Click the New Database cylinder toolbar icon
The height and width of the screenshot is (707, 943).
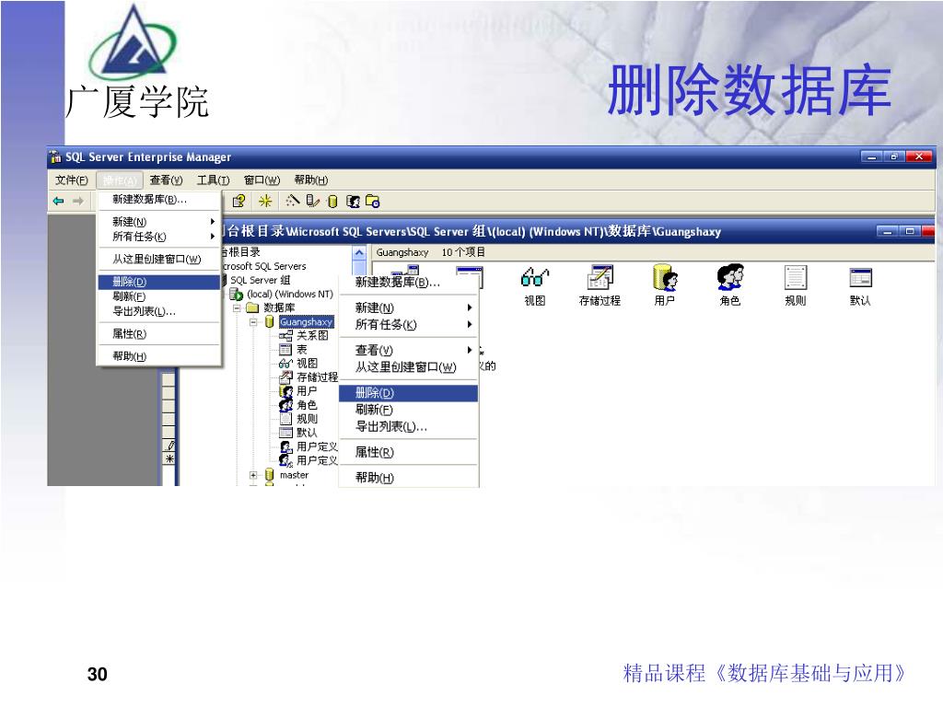pos(332,202)
